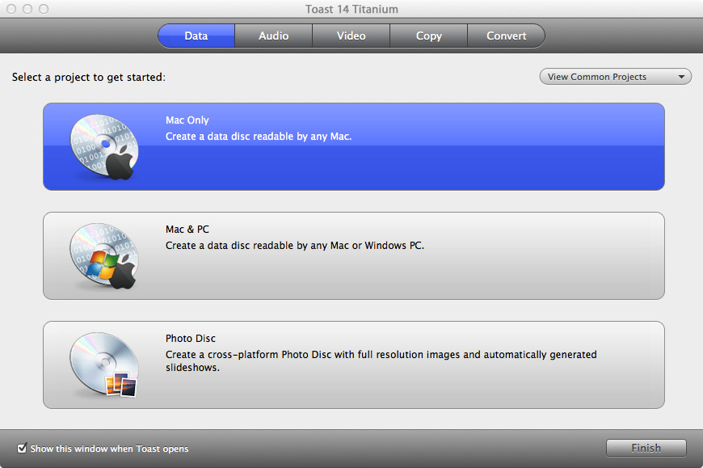Go to the Copy tab
This screenshot has width=703, height=468.
click(x=428, y=36)
